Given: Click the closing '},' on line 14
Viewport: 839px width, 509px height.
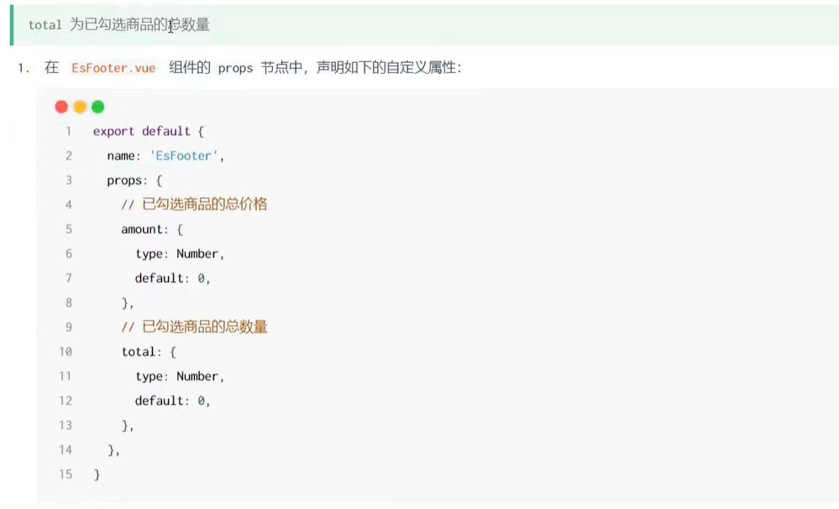Looking at the screenshot, I should pos(113,450).
